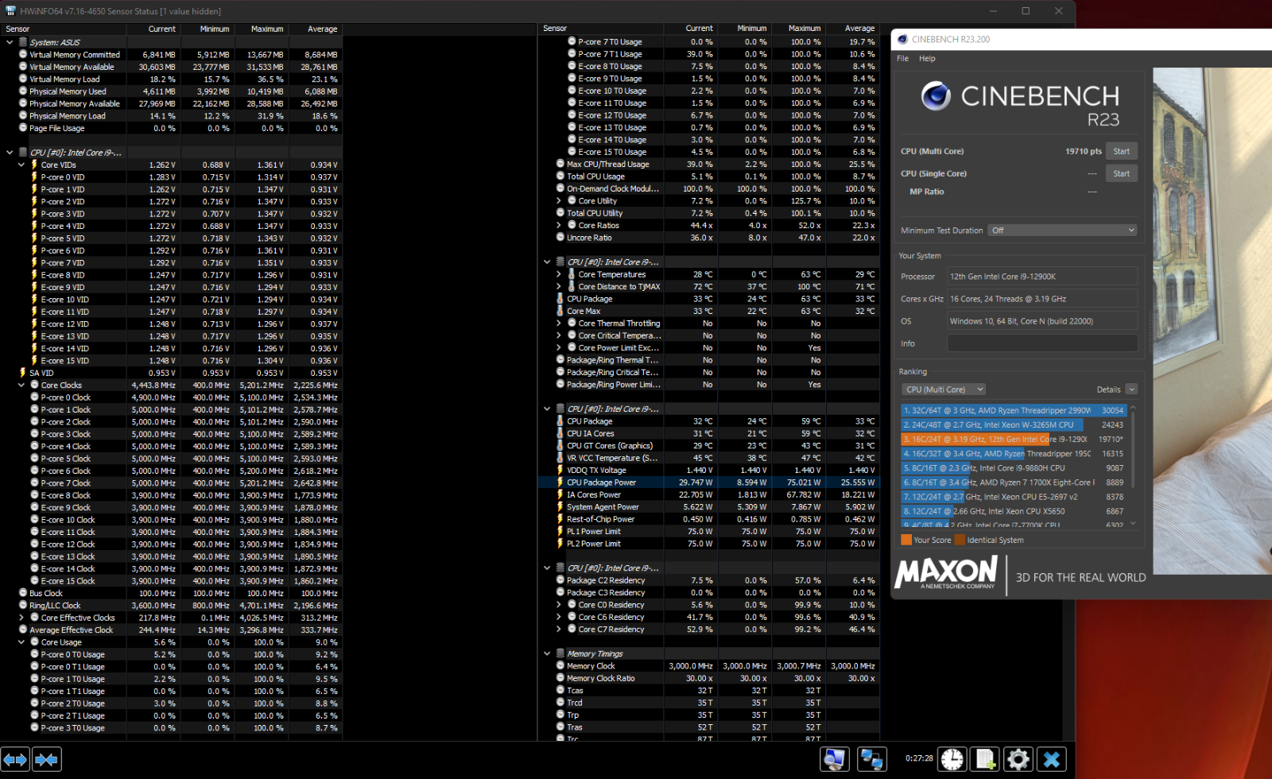Select the Package C2 Residency row
This screenshot has height=779, width=1272.
coord(710,581)
